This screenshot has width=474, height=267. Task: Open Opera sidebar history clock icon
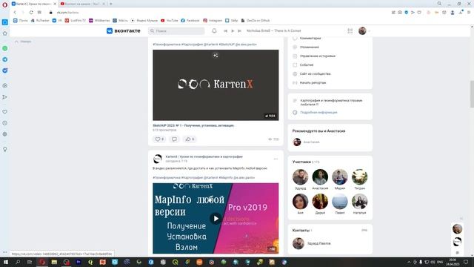tap(5, 123)
